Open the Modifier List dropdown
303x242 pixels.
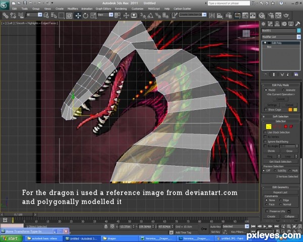click(x=299, y=37)
